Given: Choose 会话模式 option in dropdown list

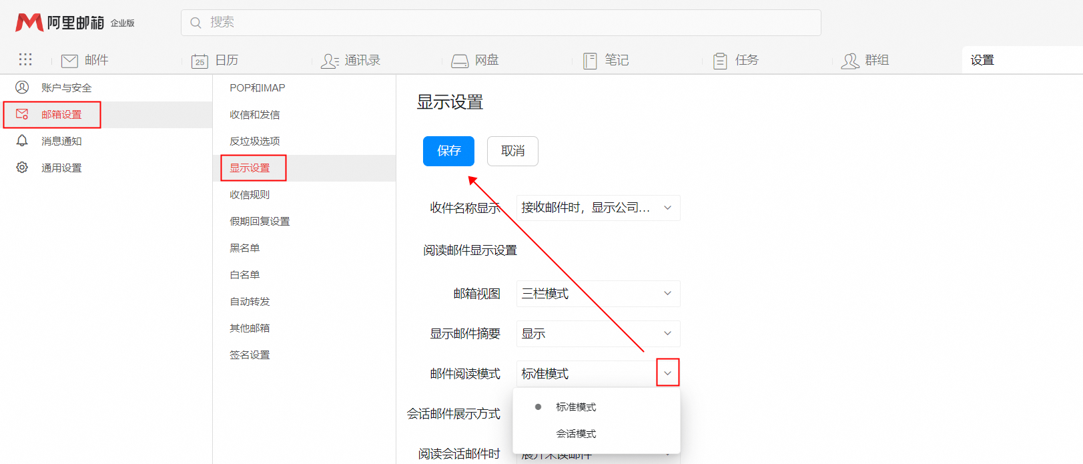Looking at the screenshot, I should pos(576,434).
